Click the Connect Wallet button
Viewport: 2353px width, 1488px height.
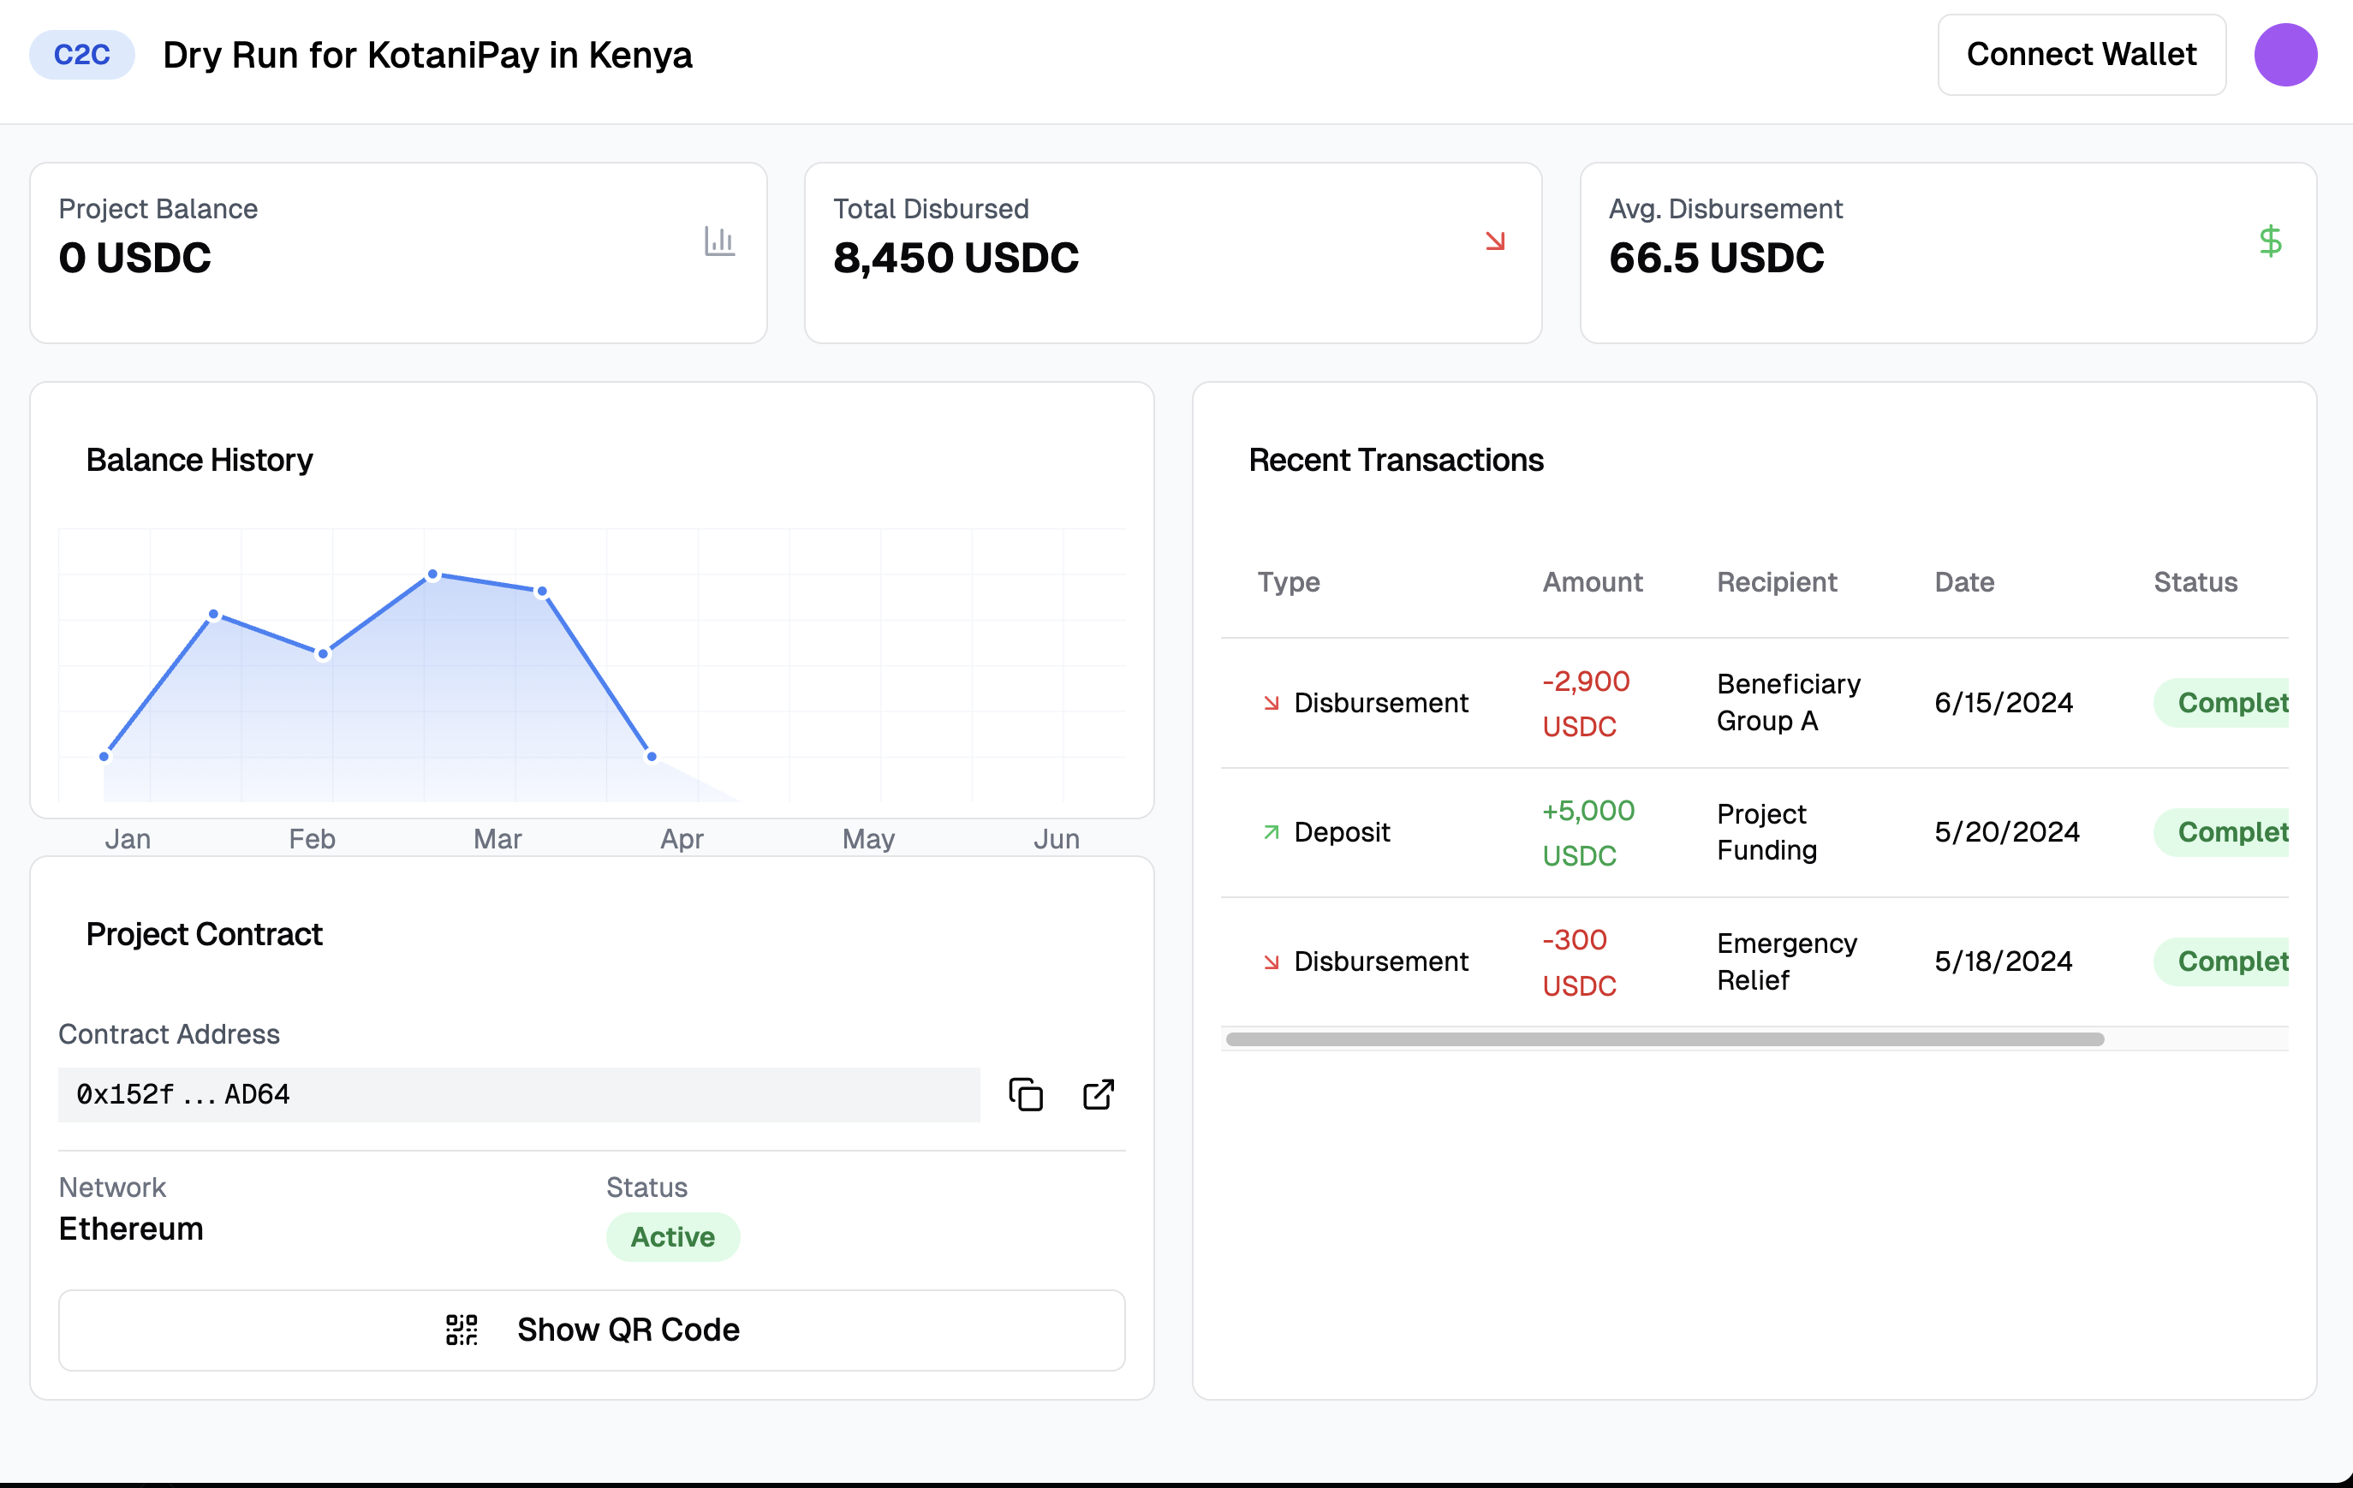tap(2081, 55)
